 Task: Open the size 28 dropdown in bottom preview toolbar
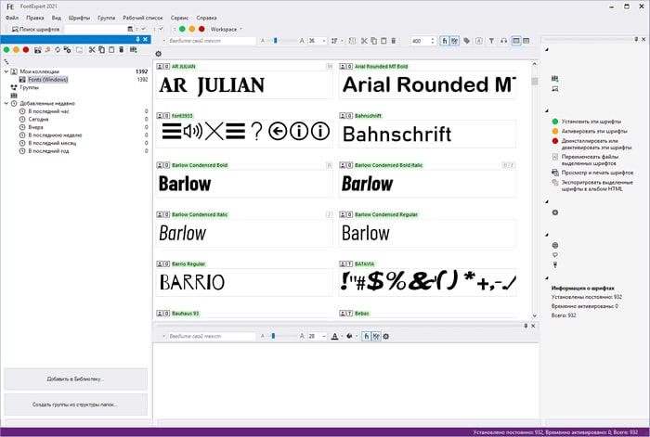(x=324, y=337)
